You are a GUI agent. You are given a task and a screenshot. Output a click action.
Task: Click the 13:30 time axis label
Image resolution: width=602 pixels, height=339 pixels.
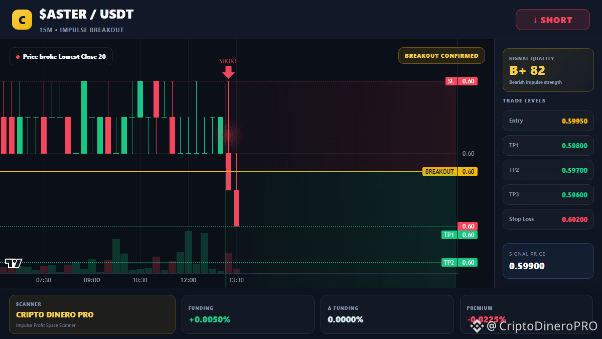(x=236, y=280)
